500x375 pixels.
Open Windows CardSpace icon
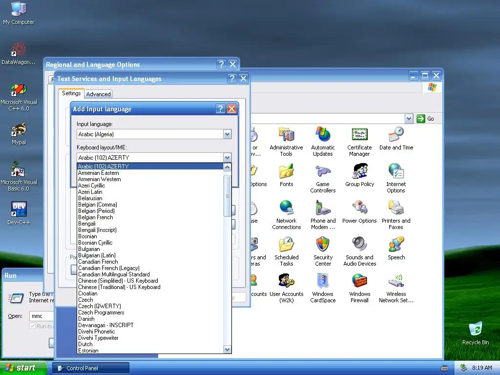pyautogui.click(x=323, y=288)
